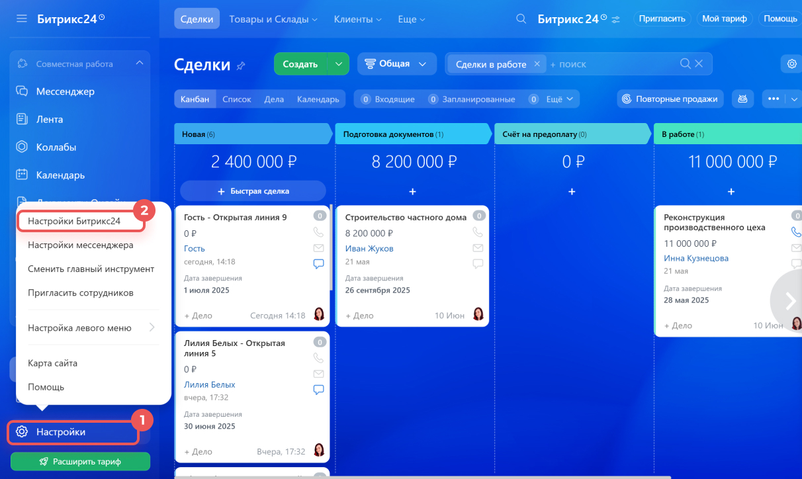Click the magnifier icon in the top bar

click(521, 19)
